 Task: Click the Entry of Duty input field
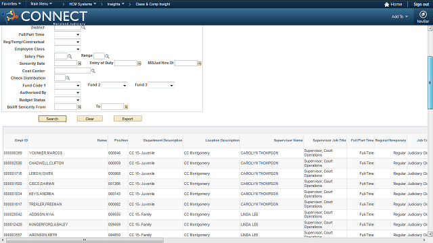click(x=126, y=63)
